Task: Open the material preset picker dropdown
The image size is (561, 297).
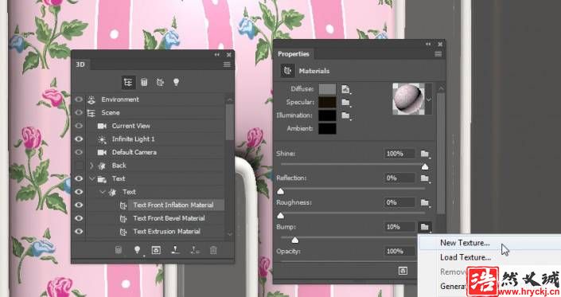Action: tap(429, 100)
